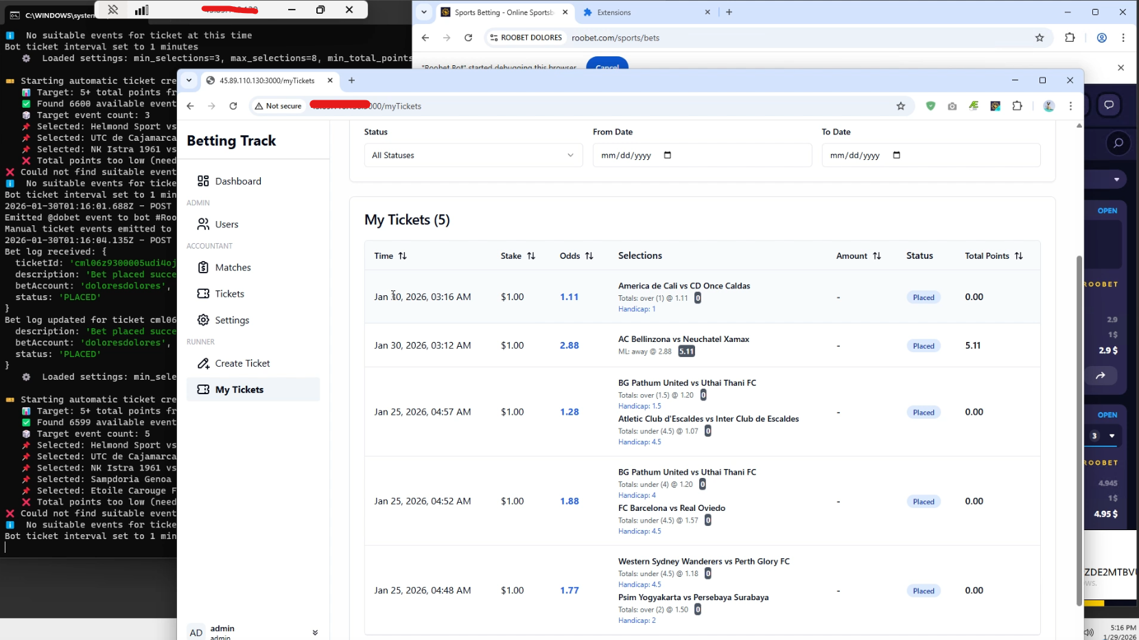This screenshot has width=1139, height=640.
Task: Open the tab search dropdown arrow
Action: coord(189,80)
